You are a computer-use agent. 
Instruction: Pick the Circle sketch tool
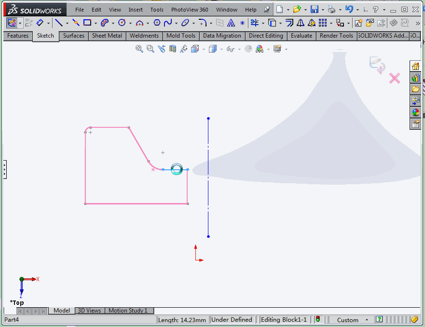click(122, 23)
